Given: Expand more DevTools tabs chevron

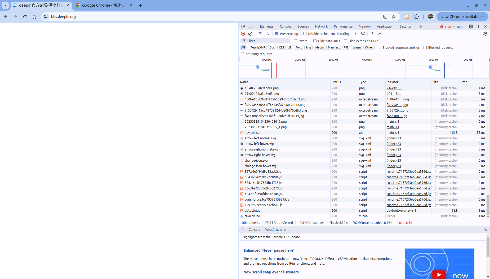Looking at the screenshot, I should [420, 26].
